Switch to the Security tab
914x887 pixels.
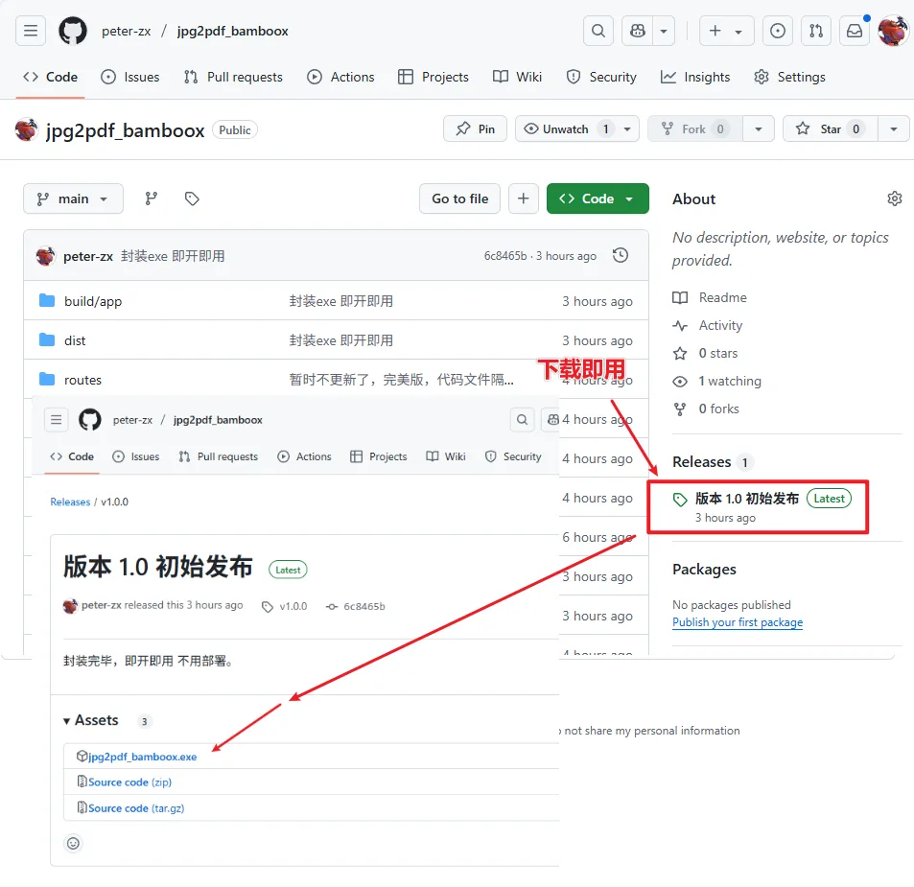(x=601, y=77)
